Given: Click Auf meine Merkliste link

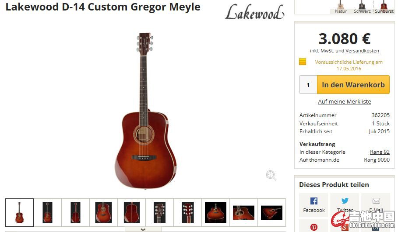Looking at the screenshot, I should 344,101.
